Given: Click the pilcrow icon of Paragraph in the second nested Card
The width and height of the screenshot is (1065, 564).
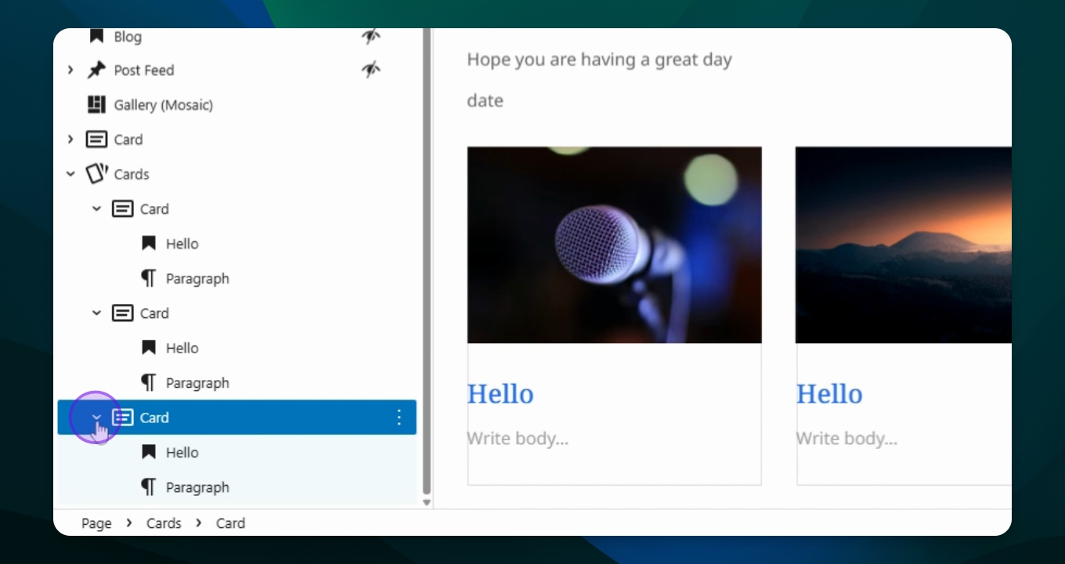Looking at the screenshot, I should (149, 382).
